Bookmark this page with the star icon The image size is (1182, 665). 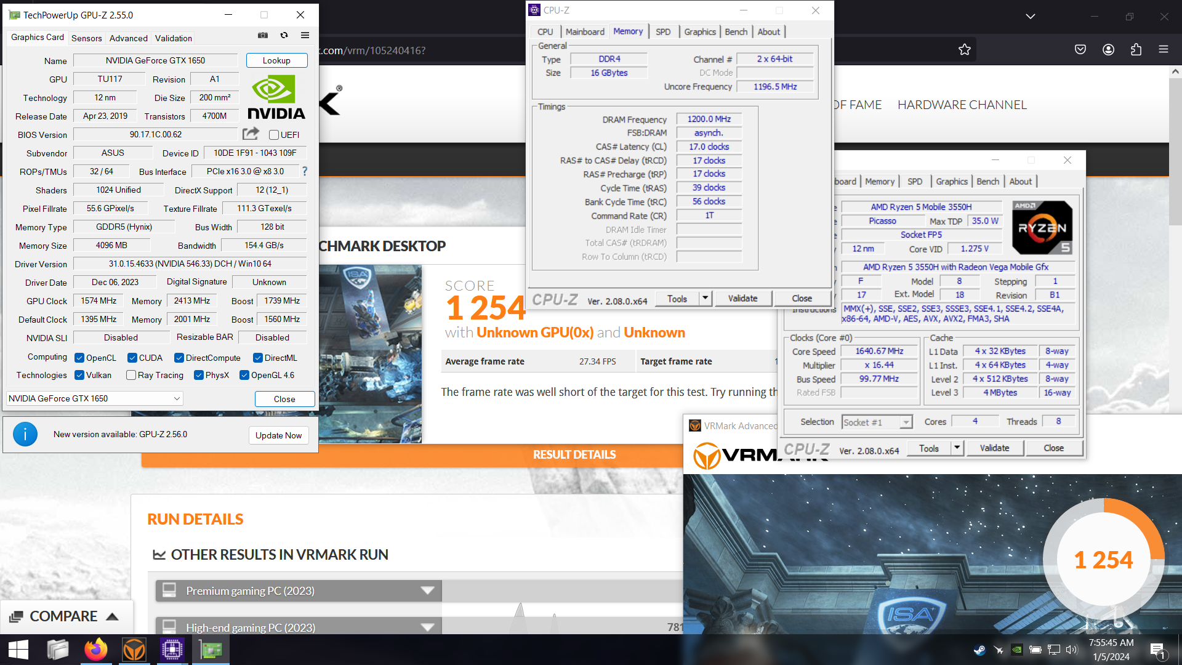tap(964, 50)
